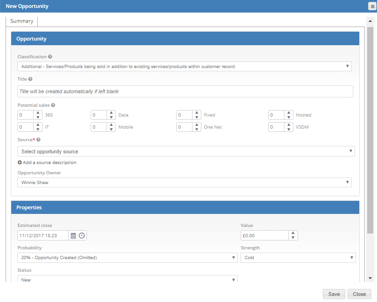Viewport: 377px width, 302px height.
Task: Click the Estimated close date field
Action: pyautogui.click(x=43, y=235)
